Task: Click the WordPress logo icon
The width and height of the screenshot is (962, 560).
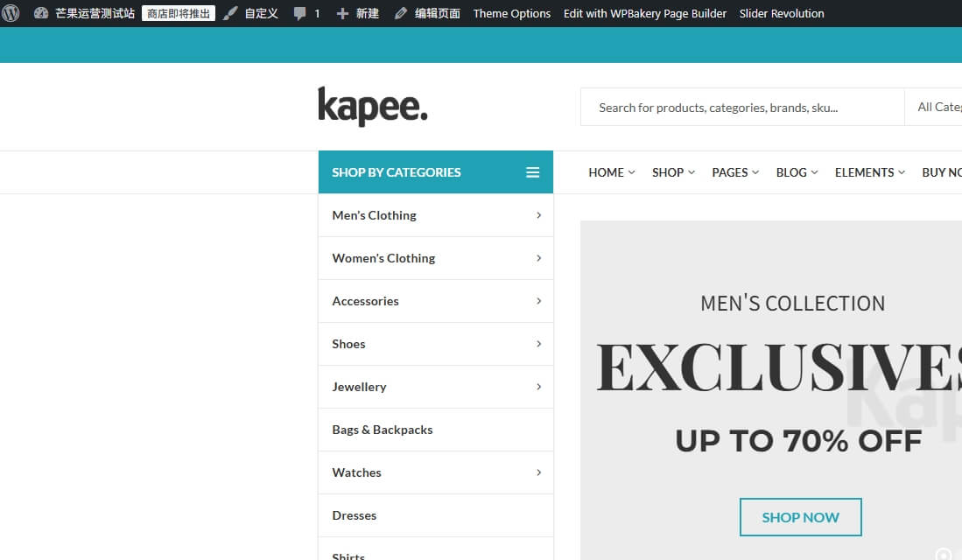Action: [x=11, y=13]
